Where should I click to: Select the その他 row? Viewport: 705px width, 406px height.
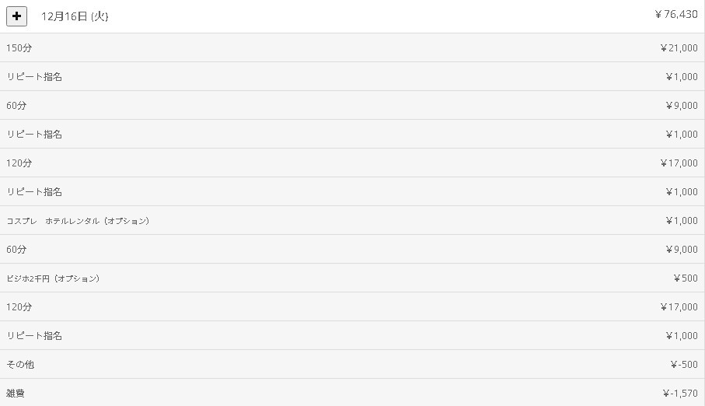20,365
